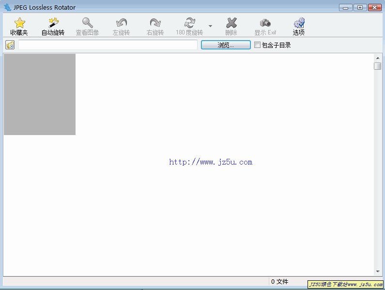This screenshot has width=385, height=290.
Task: Click the vertical scrollbar thumb
Action: 378,66
